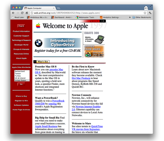Select the Apple Computer tab
164x141 pixels.
39,8
